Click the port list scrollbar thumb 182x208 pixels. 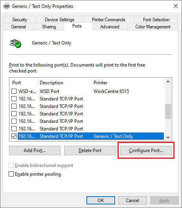pyautogui.click(x=168, y=111)
